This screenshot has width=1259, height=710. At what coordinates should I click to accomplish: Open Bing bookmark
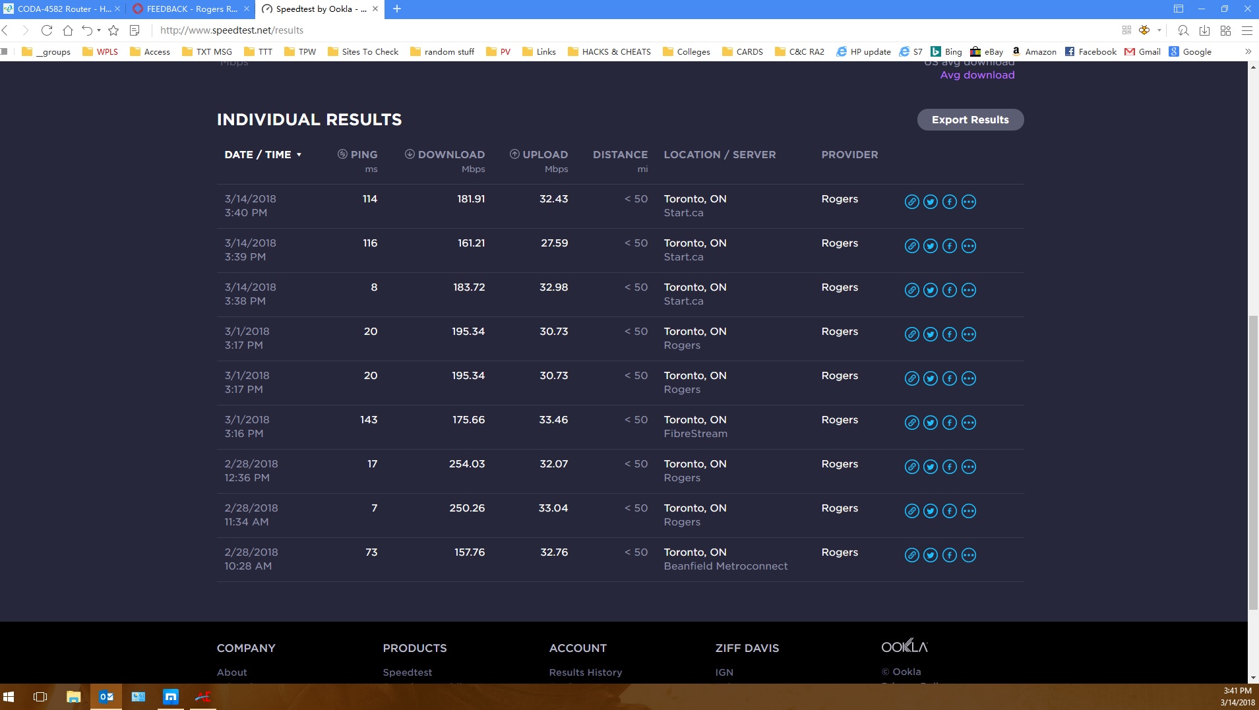coord(946,51)
